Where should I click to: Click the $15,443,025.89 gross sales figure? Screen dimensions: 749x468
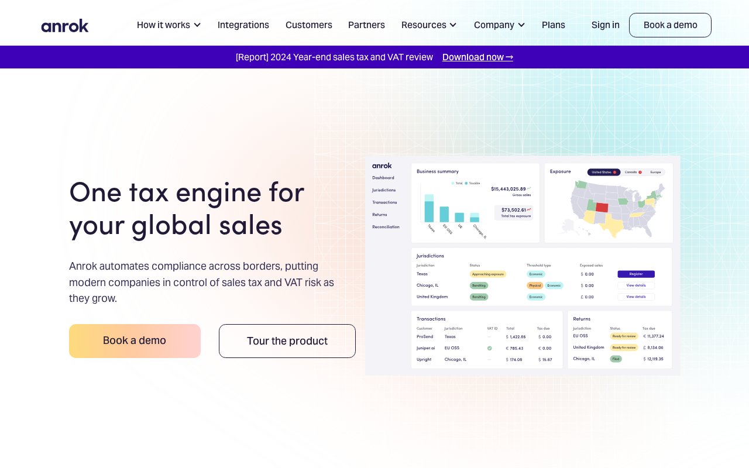click(x=508, y=189)
